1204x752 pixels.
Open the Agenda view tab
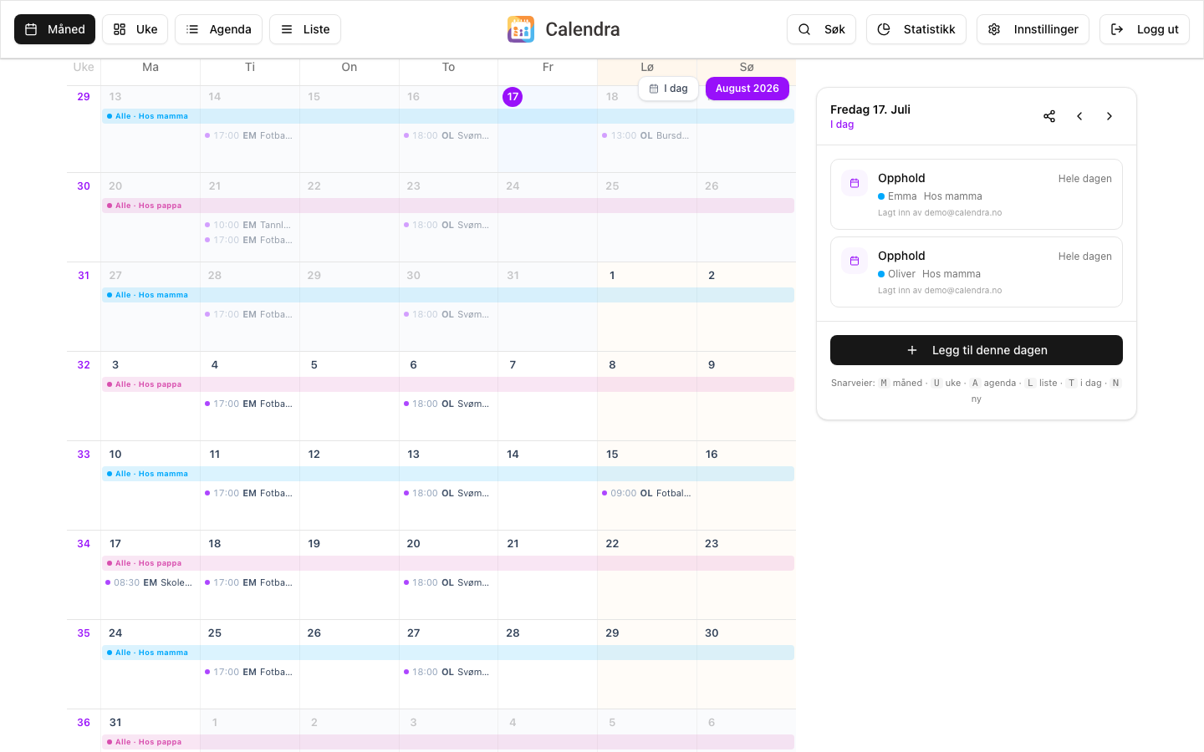(x=218, y=29)
